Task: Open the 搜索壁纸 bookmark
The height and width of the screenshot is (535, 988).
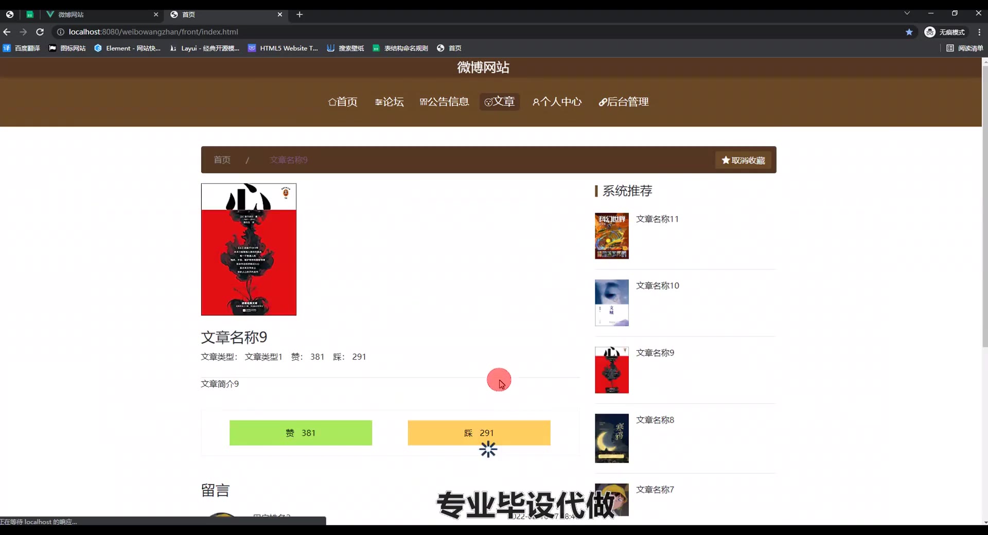Action: (x=345, y=48)
